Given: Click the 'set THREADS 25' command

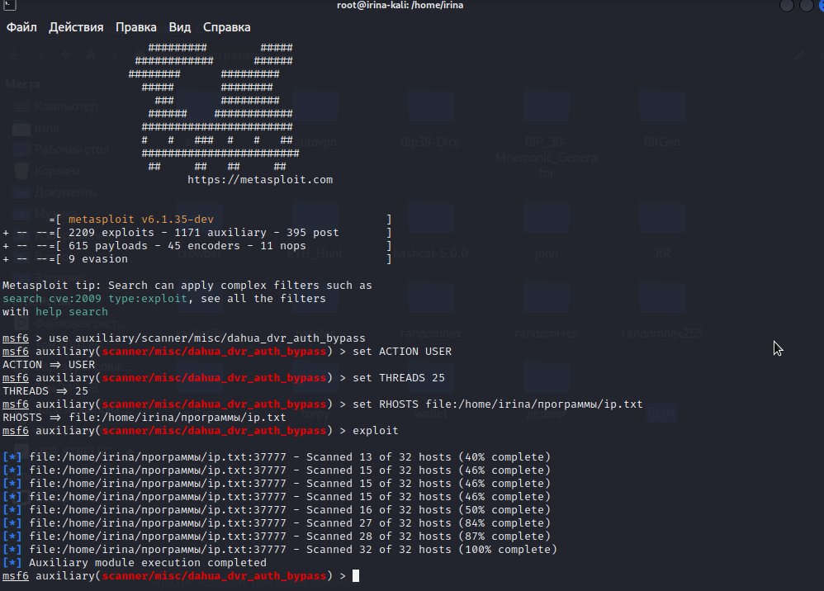Looking at the screenshot, I should [x=399, y=378].
